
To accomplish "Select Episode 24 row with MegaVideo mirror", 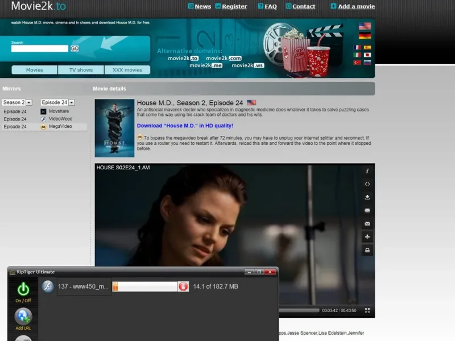I will [44, 126].
